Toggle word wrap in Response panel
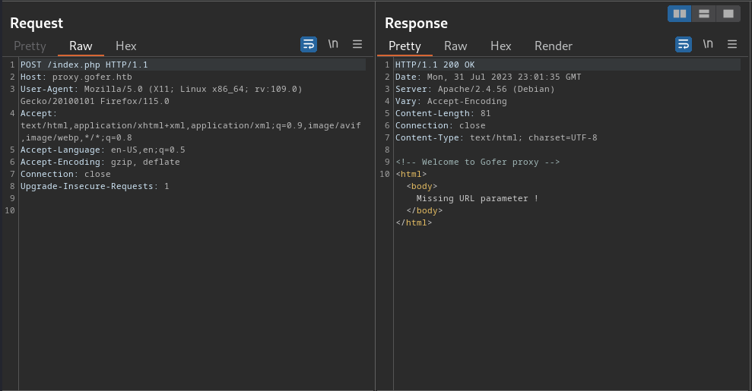752x391 pixels. pos(684,45)
